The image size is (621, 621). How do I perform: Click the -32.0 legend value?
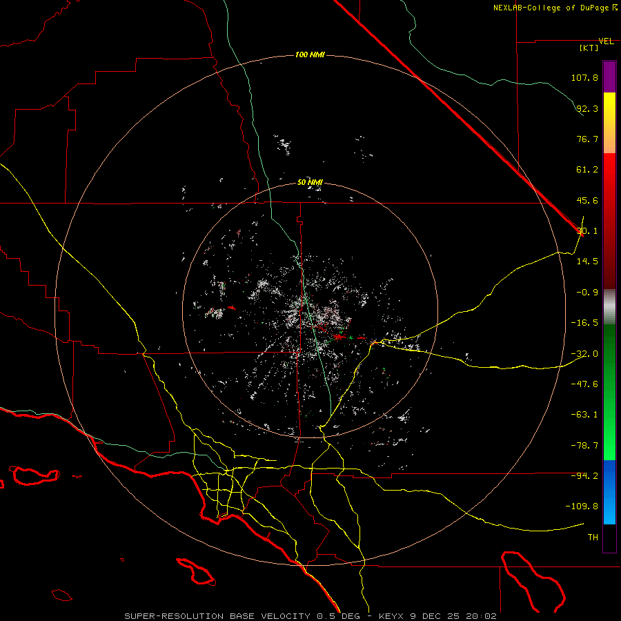584,354
